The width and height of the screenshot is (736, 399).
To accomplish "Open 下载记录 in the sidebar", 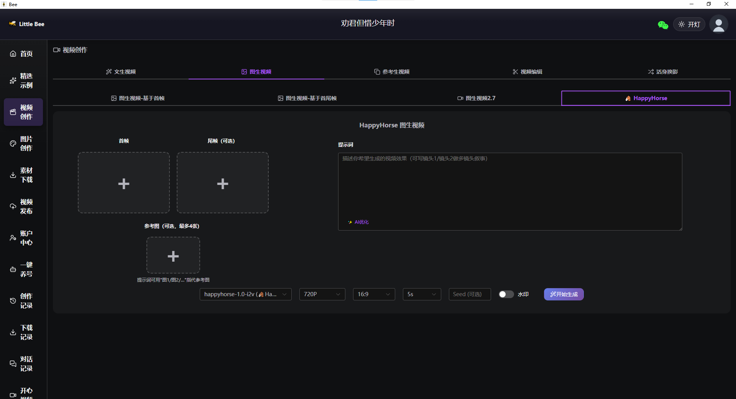I will pyautogui.click(x=23, y=332).
